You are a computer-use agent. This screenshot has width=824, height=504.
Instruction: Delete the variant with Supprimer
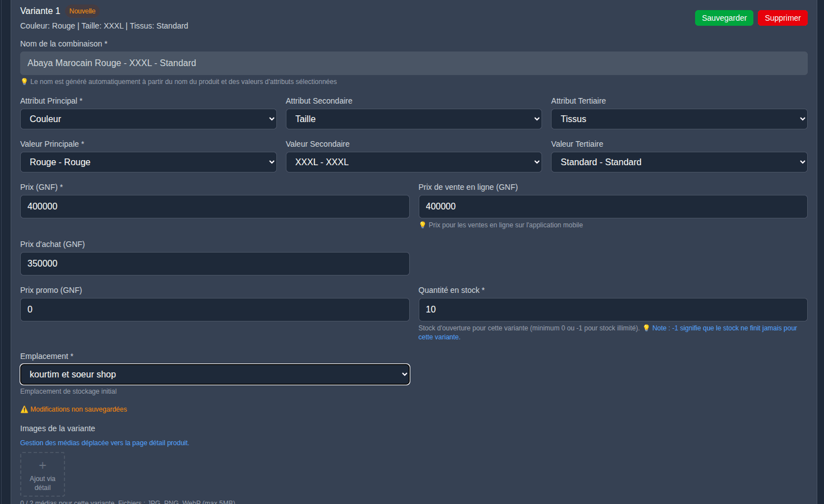pos(782,18)
